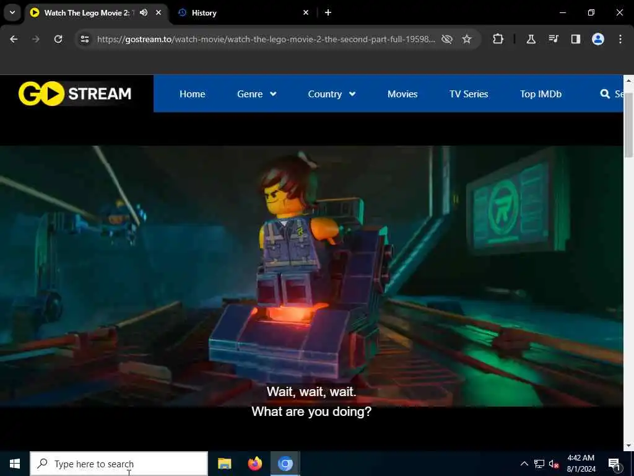Open the Extensions puzzle icon
The image size is (634, 476).
[x=498, y=39]
